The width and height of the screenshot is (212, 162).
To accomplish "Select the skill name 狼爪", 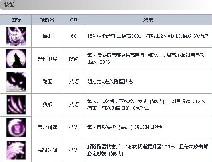I will [x=47, y=105].
